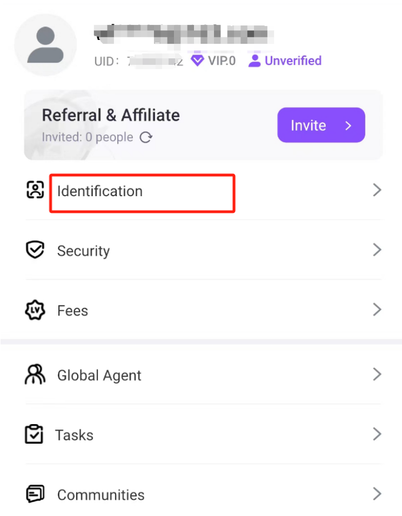Viewport: 402px width, 516px height.
Task: Open the Global Agent row arrow
Action: (377, 374)
